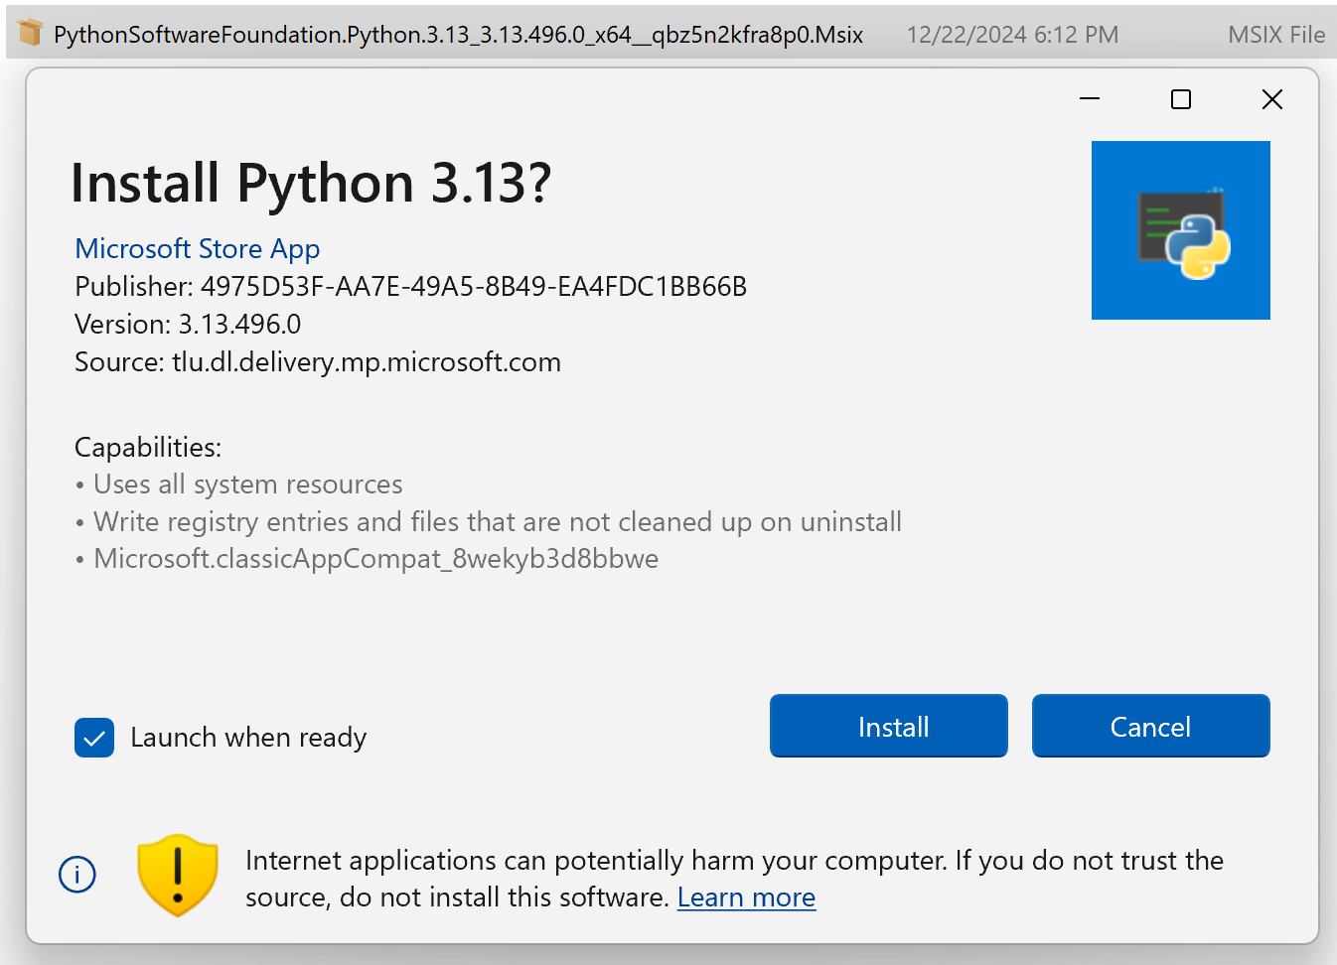This screenshot has height=965, width=1337.
Task: Select the Msix package file icon
Action: 30,33
